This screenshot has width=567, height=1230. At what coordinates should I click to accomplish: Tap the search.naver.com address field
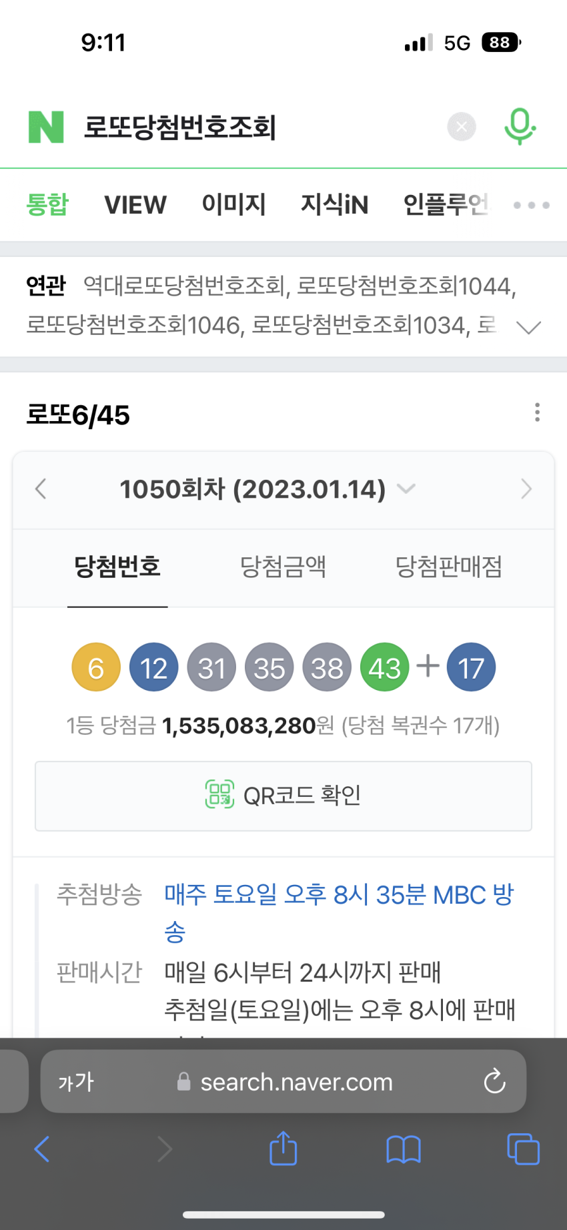pos(283,1081)
